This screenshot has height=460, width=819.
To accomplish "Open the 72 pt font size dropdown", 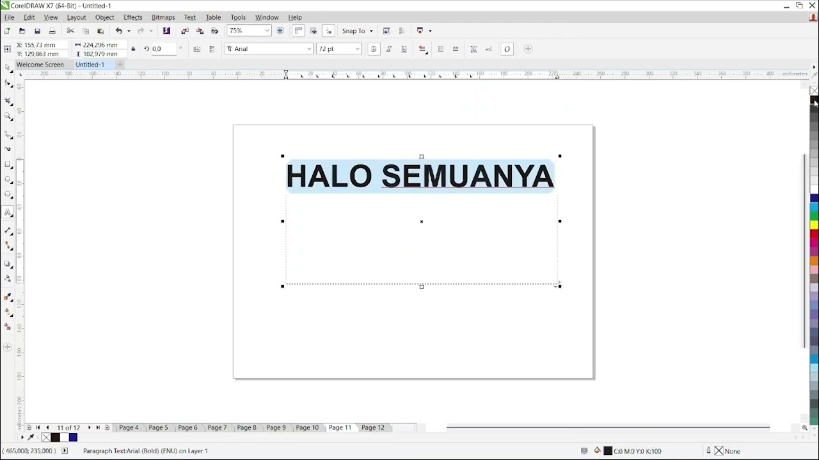I will pyautogui.click(x=357, y=49).
